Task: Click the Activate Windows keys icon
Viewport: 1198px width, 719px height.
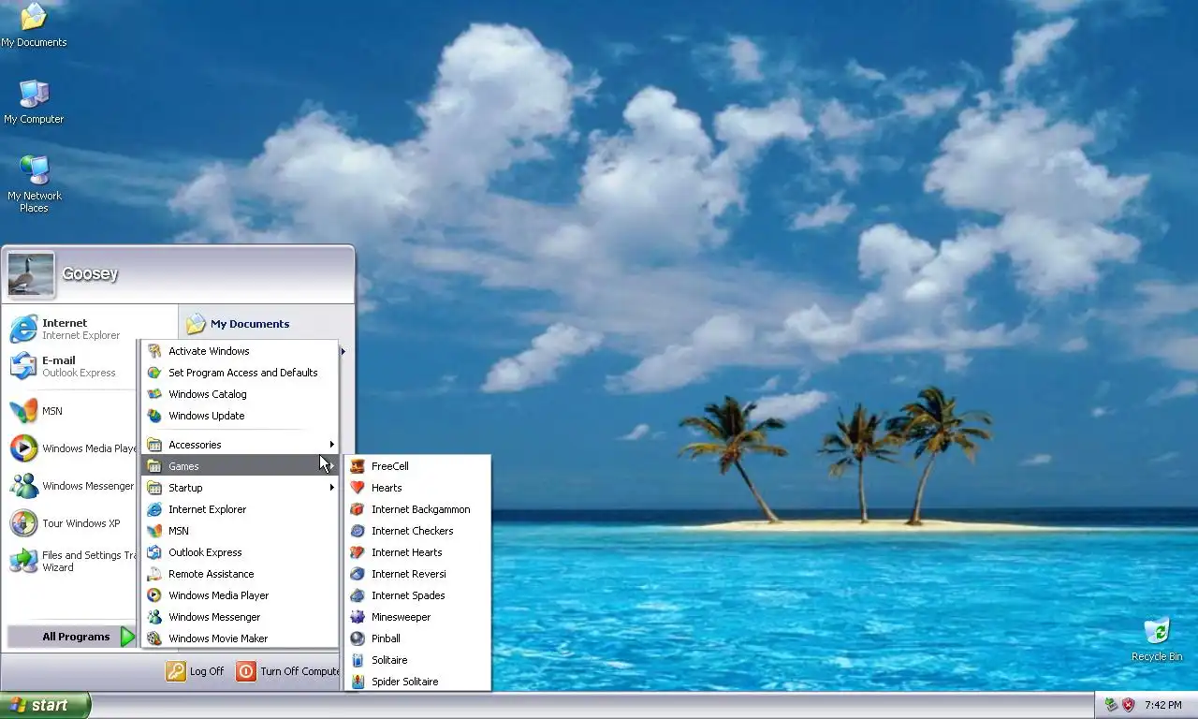Action: 153,351
